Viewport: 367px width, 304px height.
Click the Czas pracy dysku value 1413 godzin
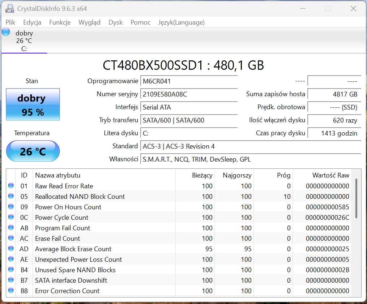pos(334,133)
